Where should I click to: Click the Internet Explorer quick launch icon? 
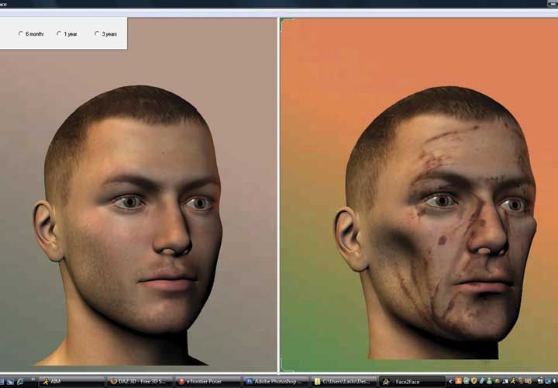(20, 382)
